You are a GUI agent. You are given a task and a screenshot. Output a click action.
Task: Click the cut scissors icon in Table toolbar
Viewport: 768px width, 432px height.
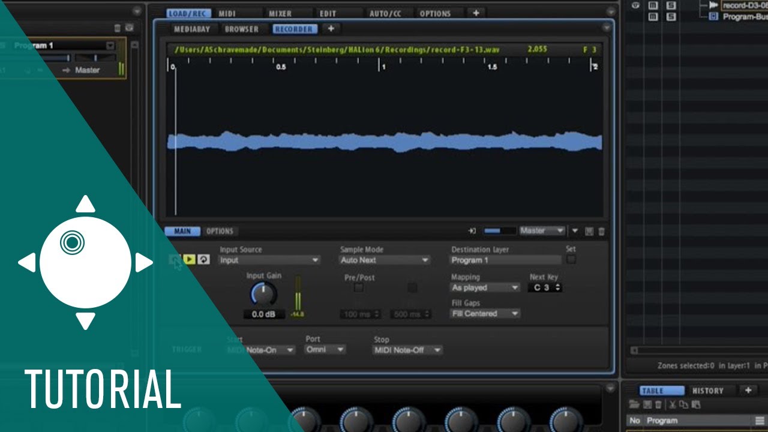(x=673, y=405)
